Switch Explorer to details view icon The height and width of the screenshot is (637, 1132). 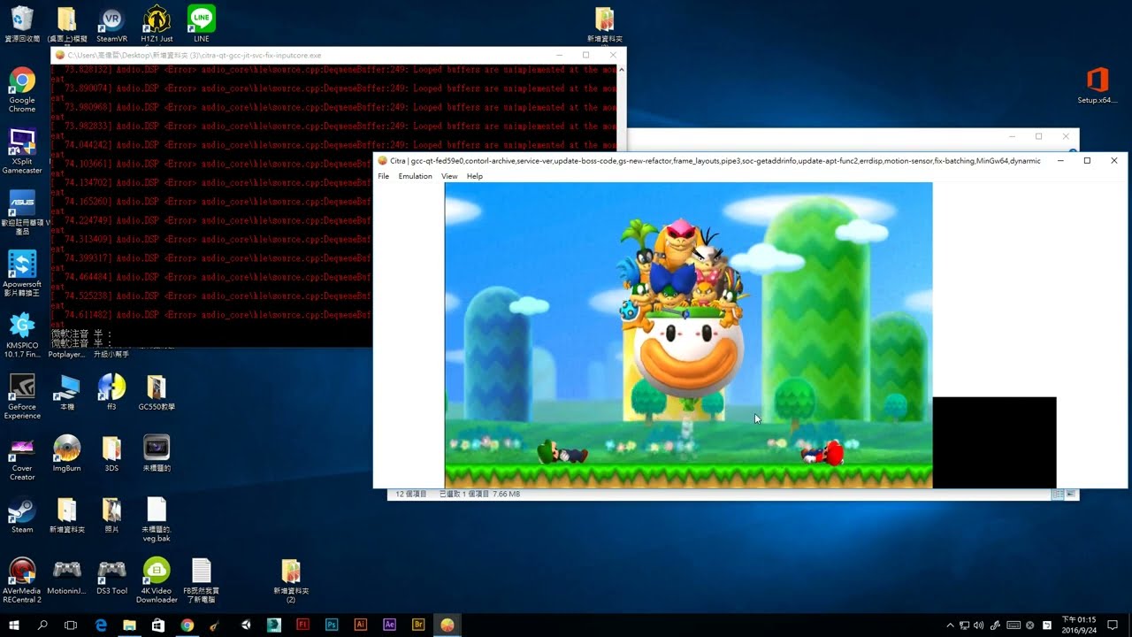click(x=1059, y=495)
